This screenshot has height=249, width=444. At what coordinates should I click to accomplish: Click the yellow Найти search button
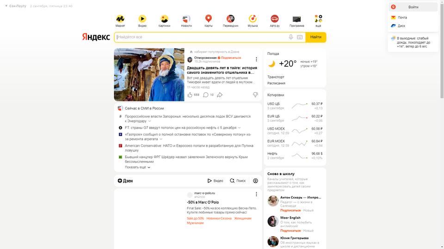[316, 37]
